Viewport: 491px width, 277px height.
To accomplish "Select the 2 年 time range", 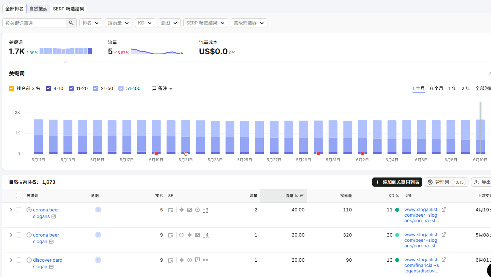I will coord(466,88).
